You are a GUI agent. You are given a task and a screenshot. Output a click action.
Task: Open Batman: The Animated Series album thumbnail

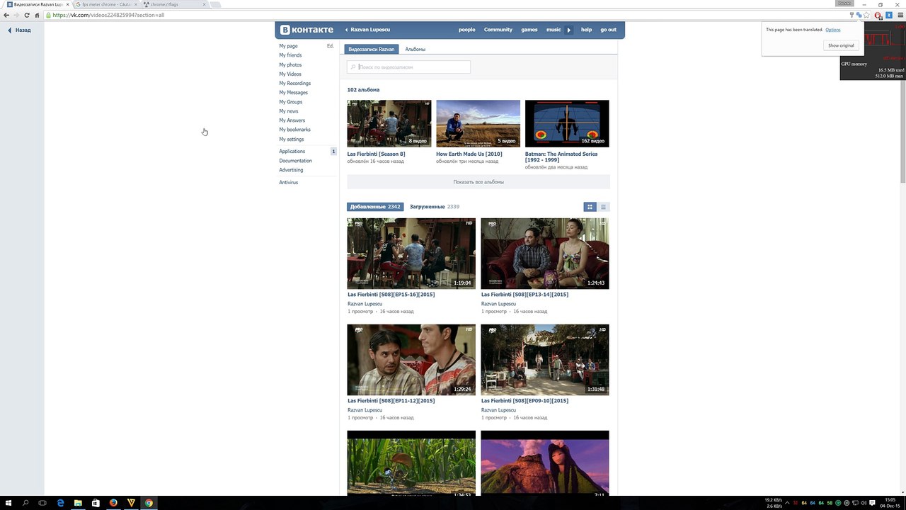pyautogui.click(x=567, y=123)
